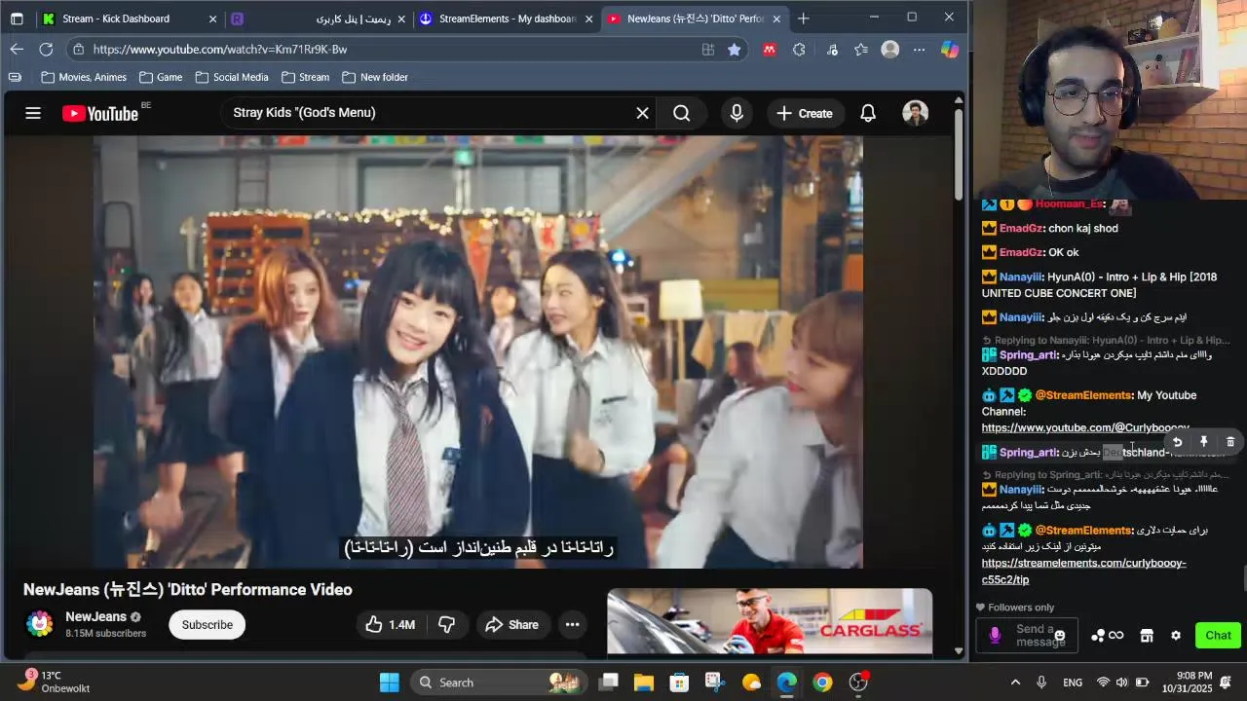Screen dimensions: 1247x701
Task: Open the youtube.com/@Curlyboooy chat link
Action: (x=1085, y=427)
